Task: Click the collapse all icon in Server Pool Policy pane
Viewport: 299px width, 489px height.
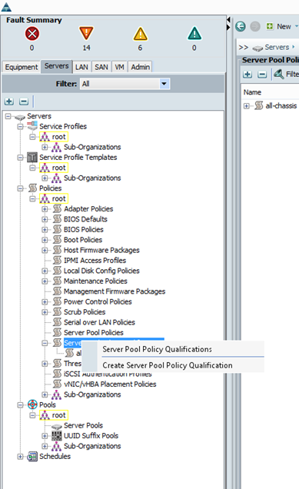Action: tap(262, 75)
